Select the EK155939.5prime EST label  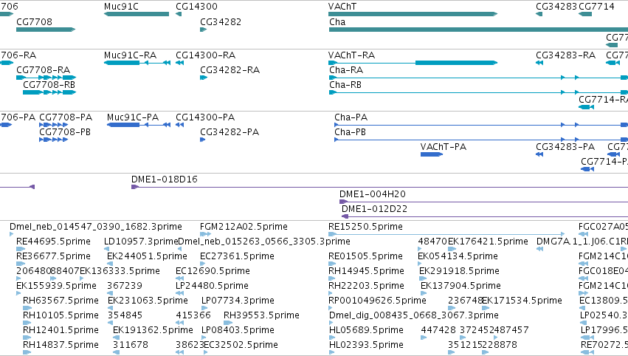coord(57,285)
